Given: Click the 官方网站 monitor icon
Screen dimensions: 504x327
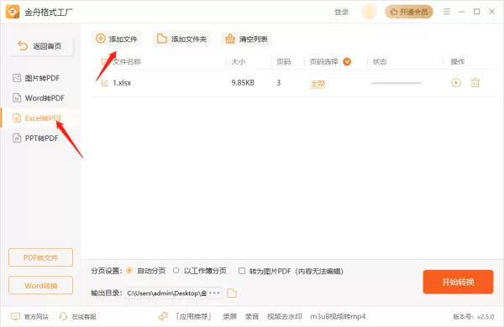Looking at the screenshot, I should coord(15,316).
